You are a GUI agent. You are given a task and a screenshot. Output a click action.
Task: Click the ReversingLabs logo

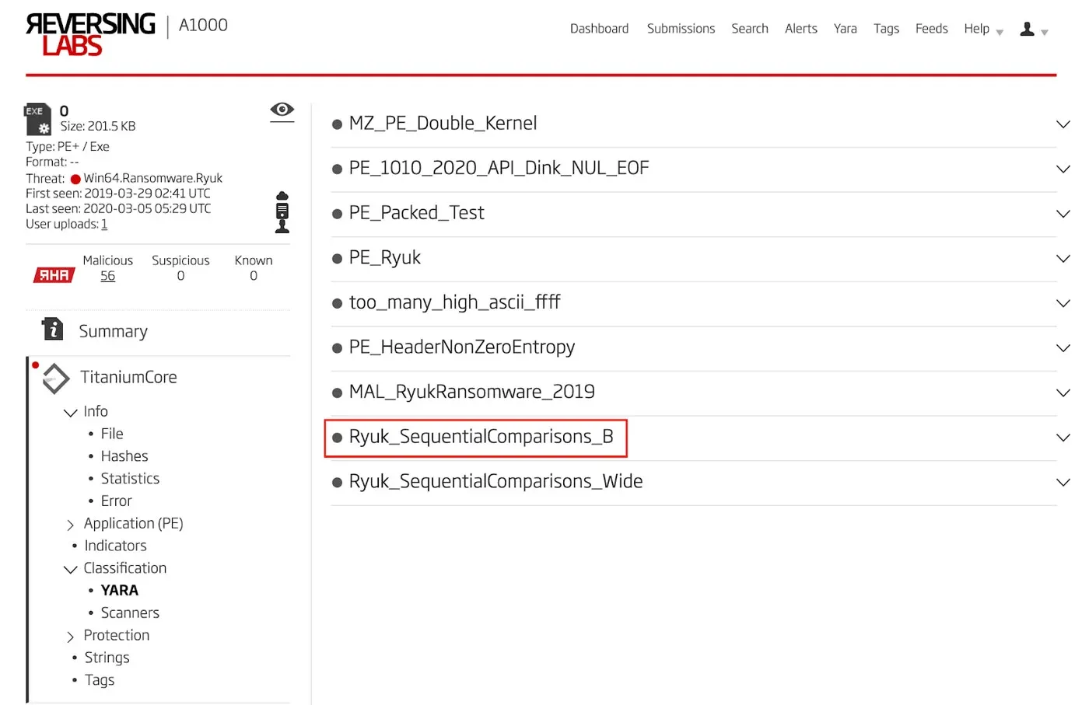point(89,34)
